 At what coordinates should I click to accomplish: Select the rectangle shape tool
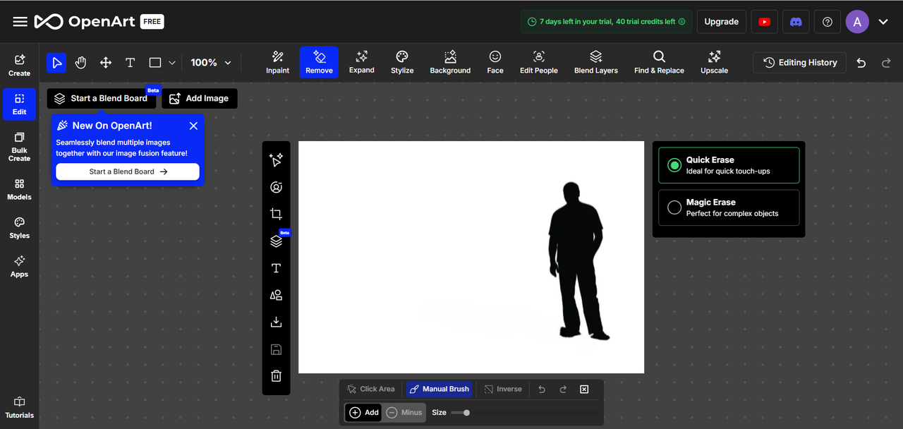(155, 63)
